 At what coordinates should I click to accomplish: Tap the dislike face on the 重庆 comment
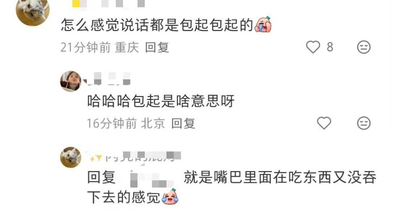point(364,47)
